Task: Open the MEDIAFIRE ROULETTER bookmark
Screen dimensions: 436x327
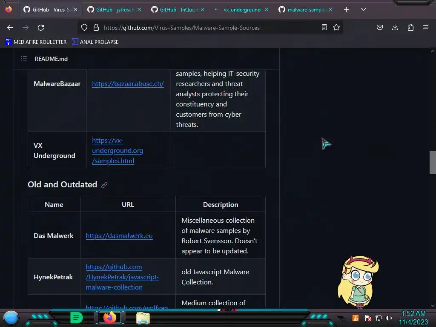Action: (x=36, y=42)
